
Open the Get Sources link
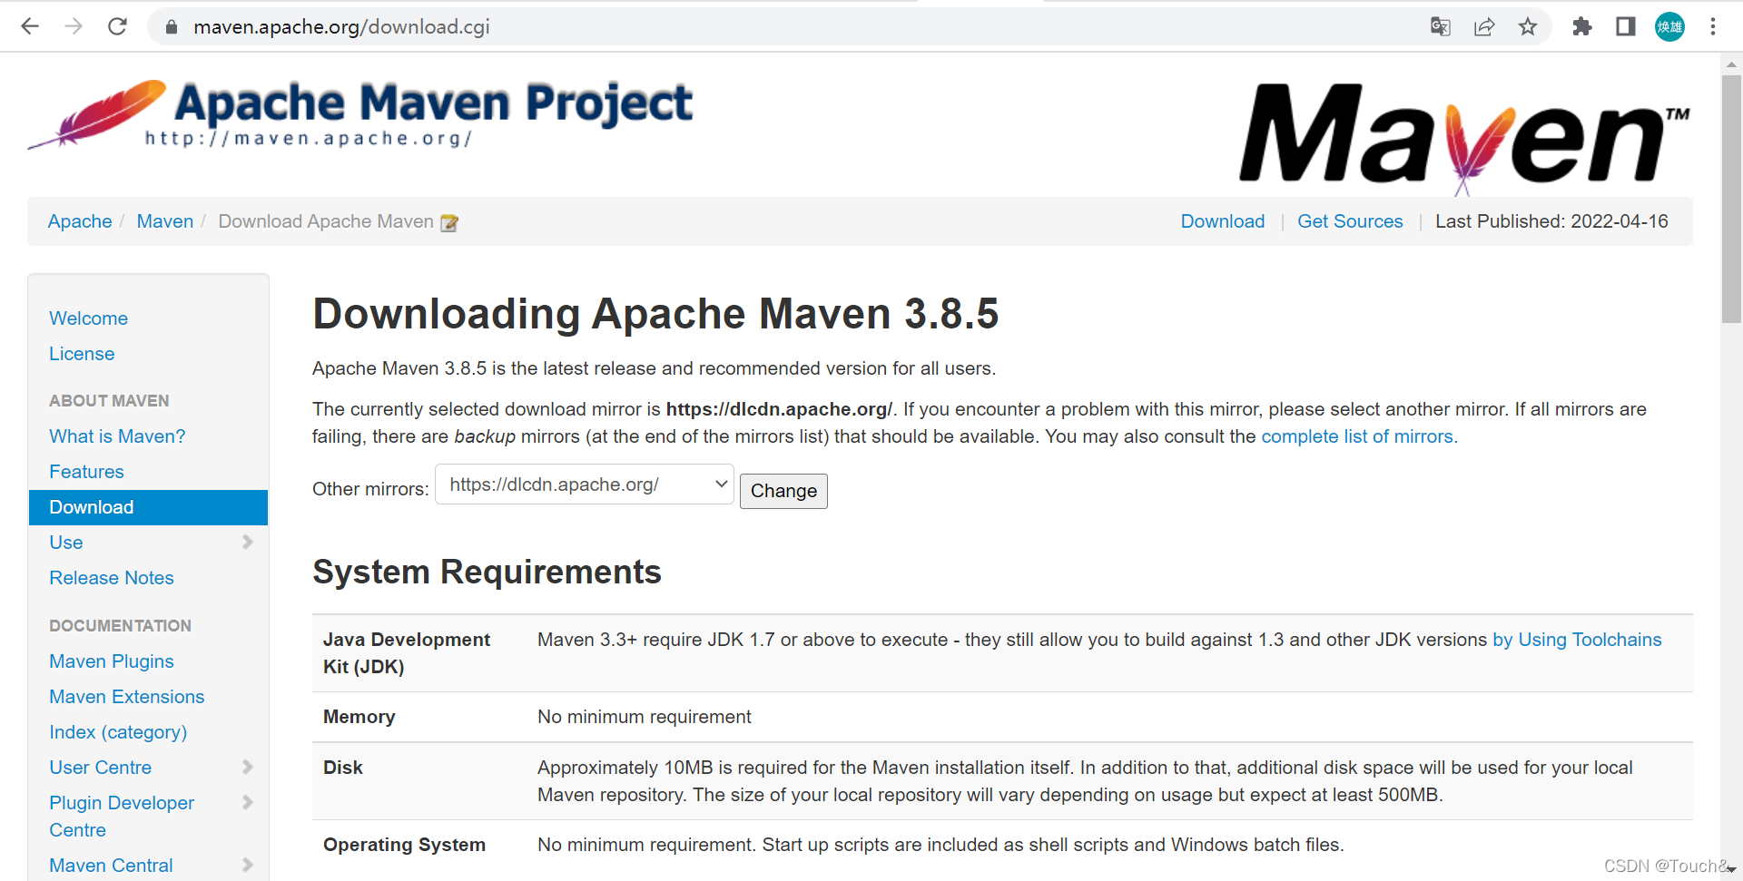(1350, 221)
